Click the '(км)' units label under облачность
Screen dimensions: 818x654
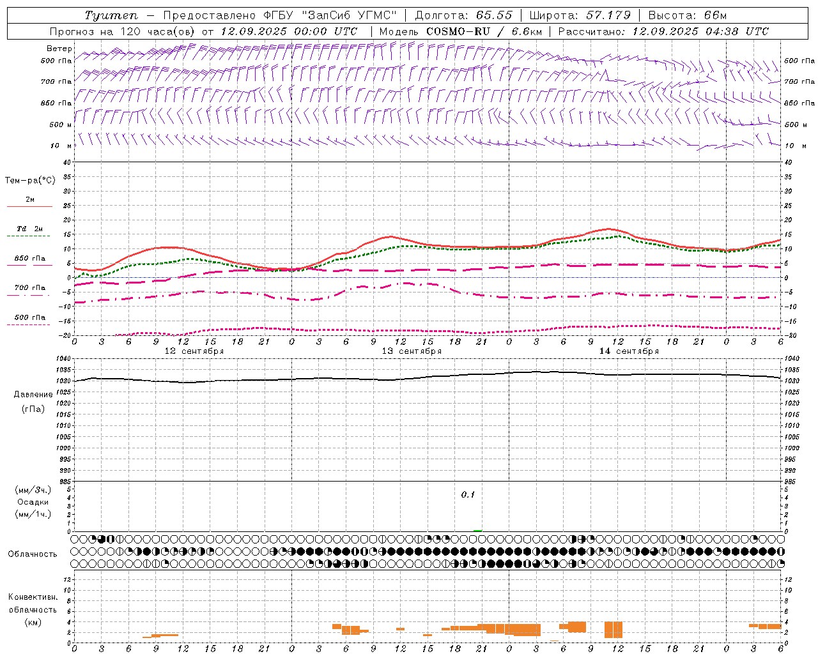33,622
